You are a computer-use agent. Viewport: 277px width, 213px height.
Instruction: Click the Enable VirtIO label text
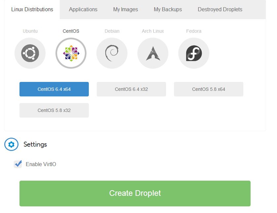pos(41,164)
